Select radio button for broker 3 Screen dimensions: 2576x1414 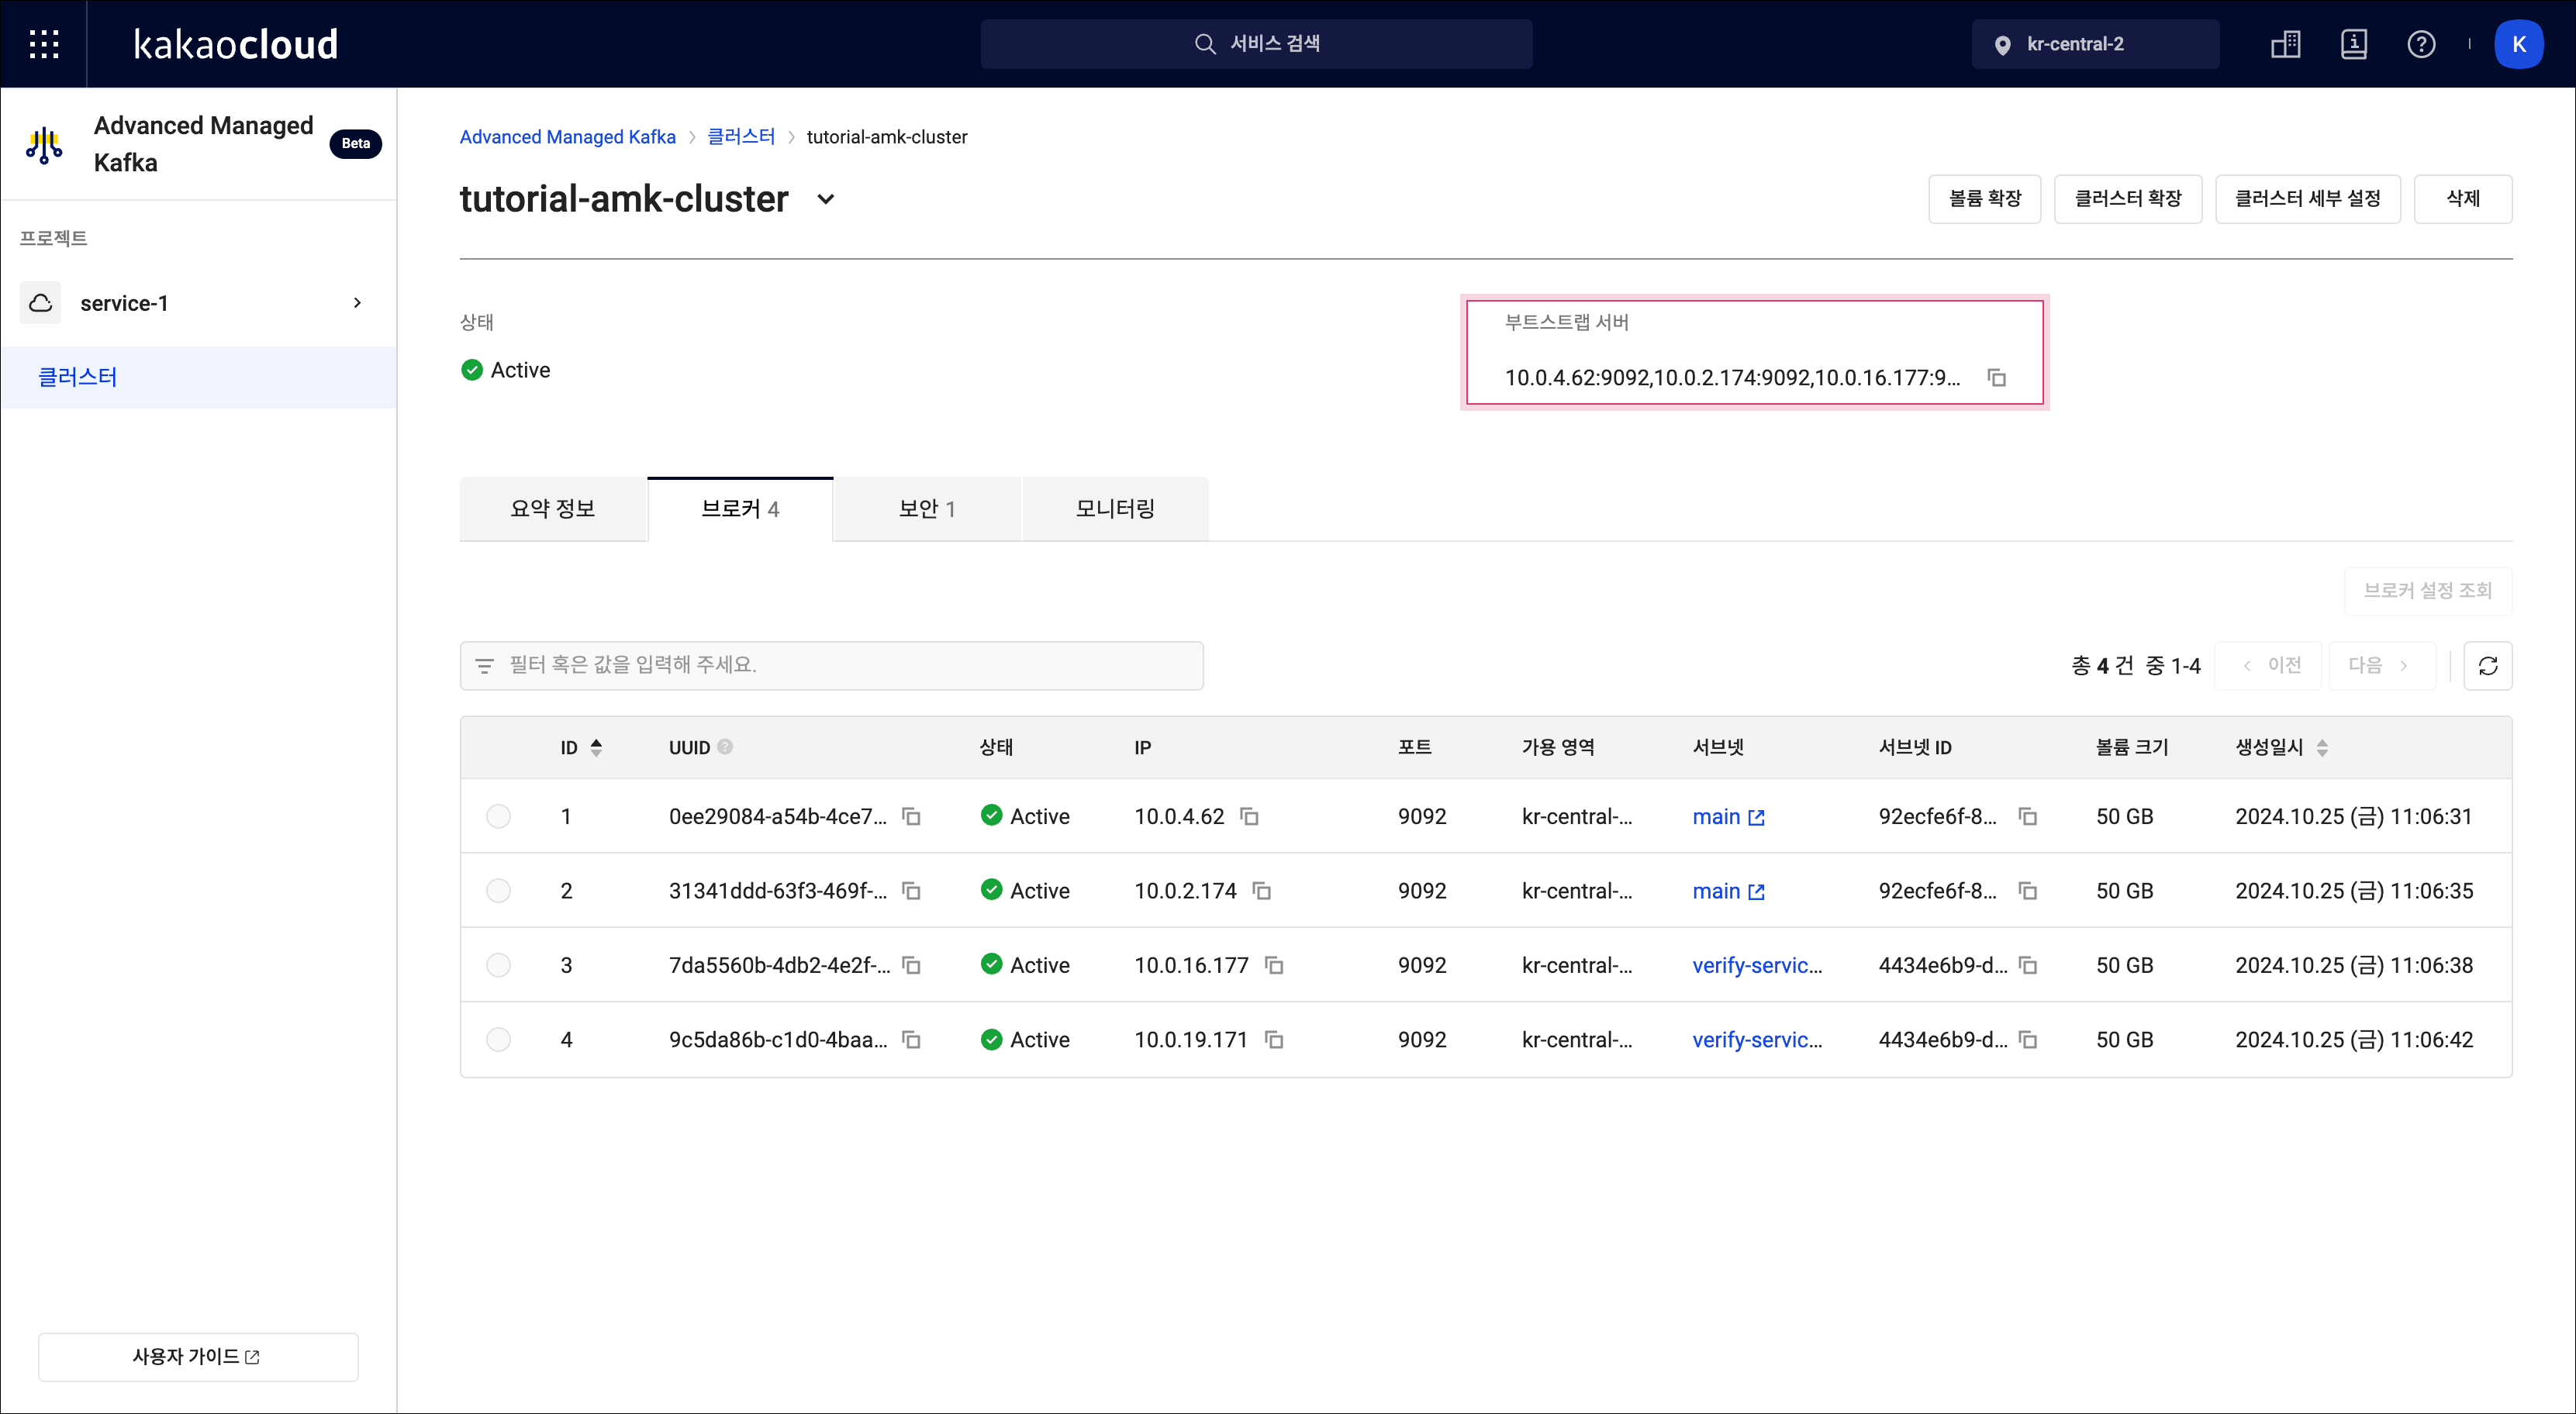(x=498, y=965)
